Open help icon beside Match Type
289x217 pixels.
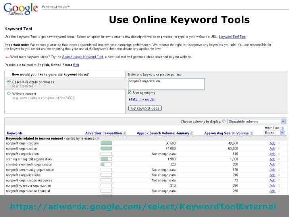[282, 128]
